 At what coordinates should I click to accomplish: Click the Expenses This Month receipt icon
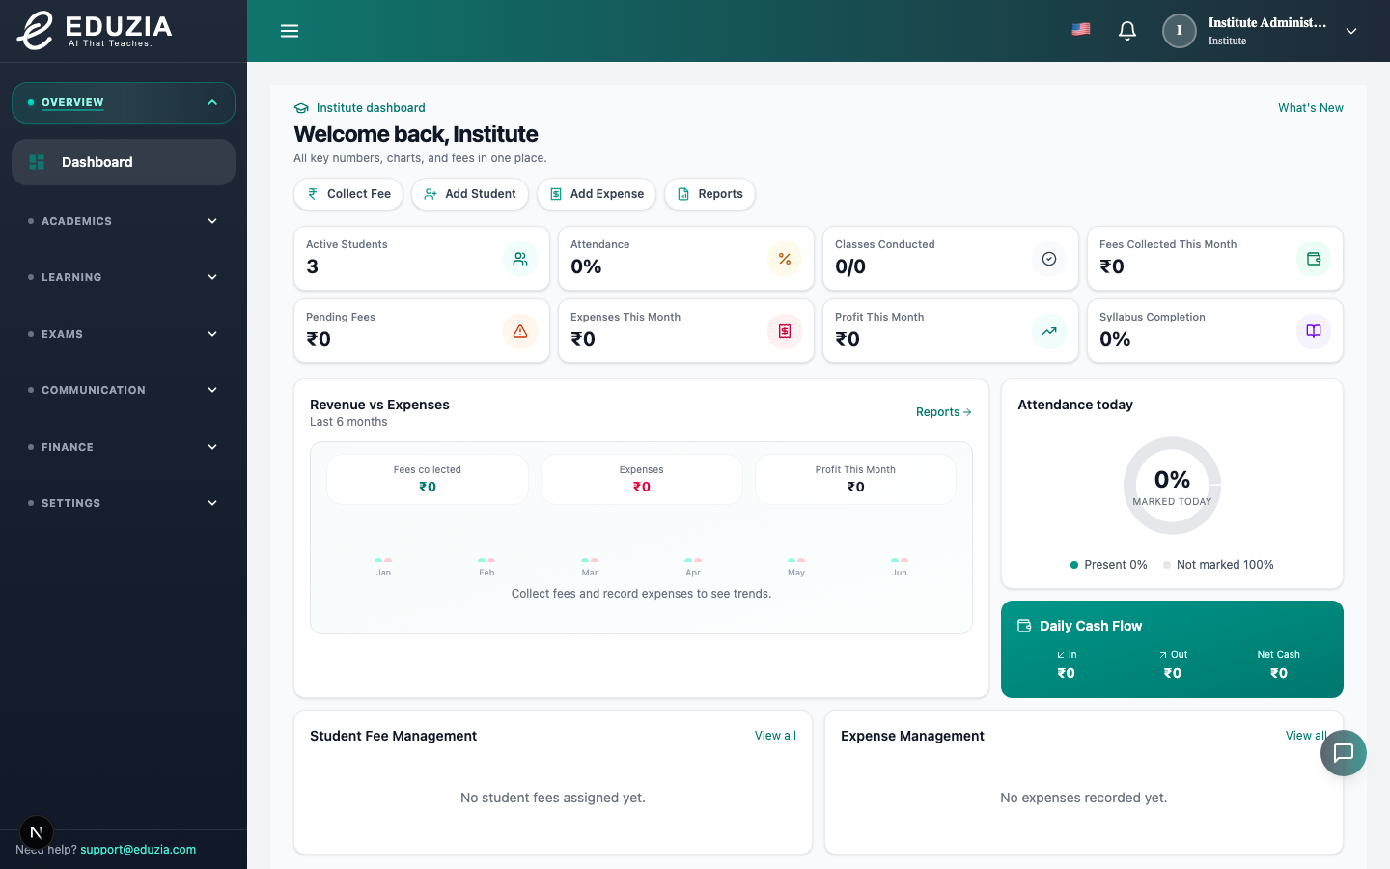785,331
